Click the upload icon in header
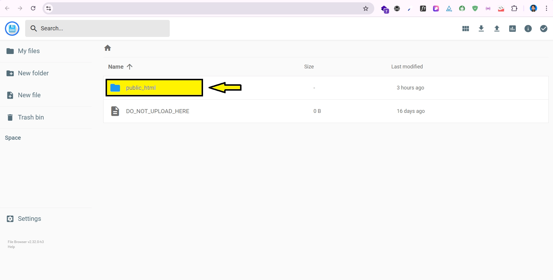 click(497, 29)
